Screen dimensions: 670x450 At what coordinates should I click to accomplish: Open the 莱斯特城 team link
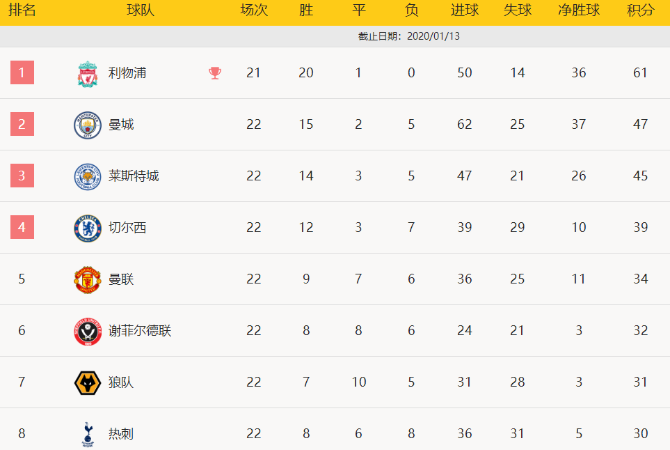(x=134, y=176)
